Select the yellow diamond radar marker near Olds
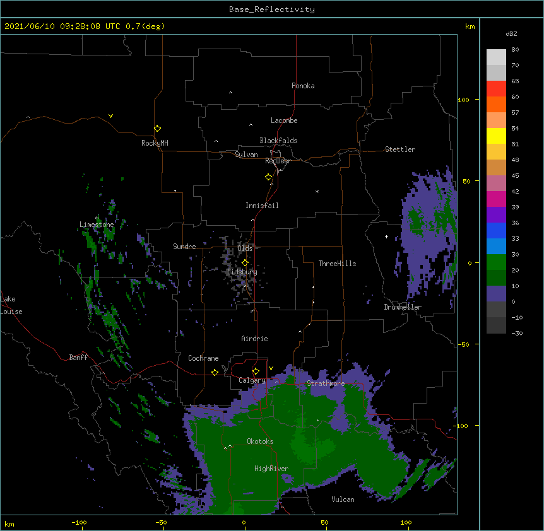The width and height of the screenshot is (544, 531). point(245,262)
